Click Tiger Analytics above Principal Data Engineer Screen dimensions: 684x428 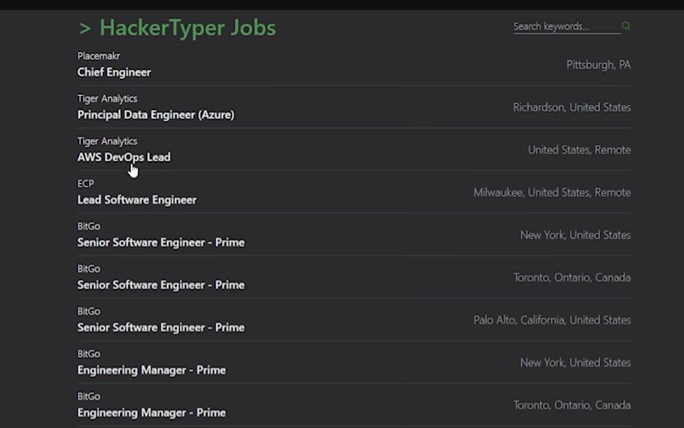click(107, 98)
